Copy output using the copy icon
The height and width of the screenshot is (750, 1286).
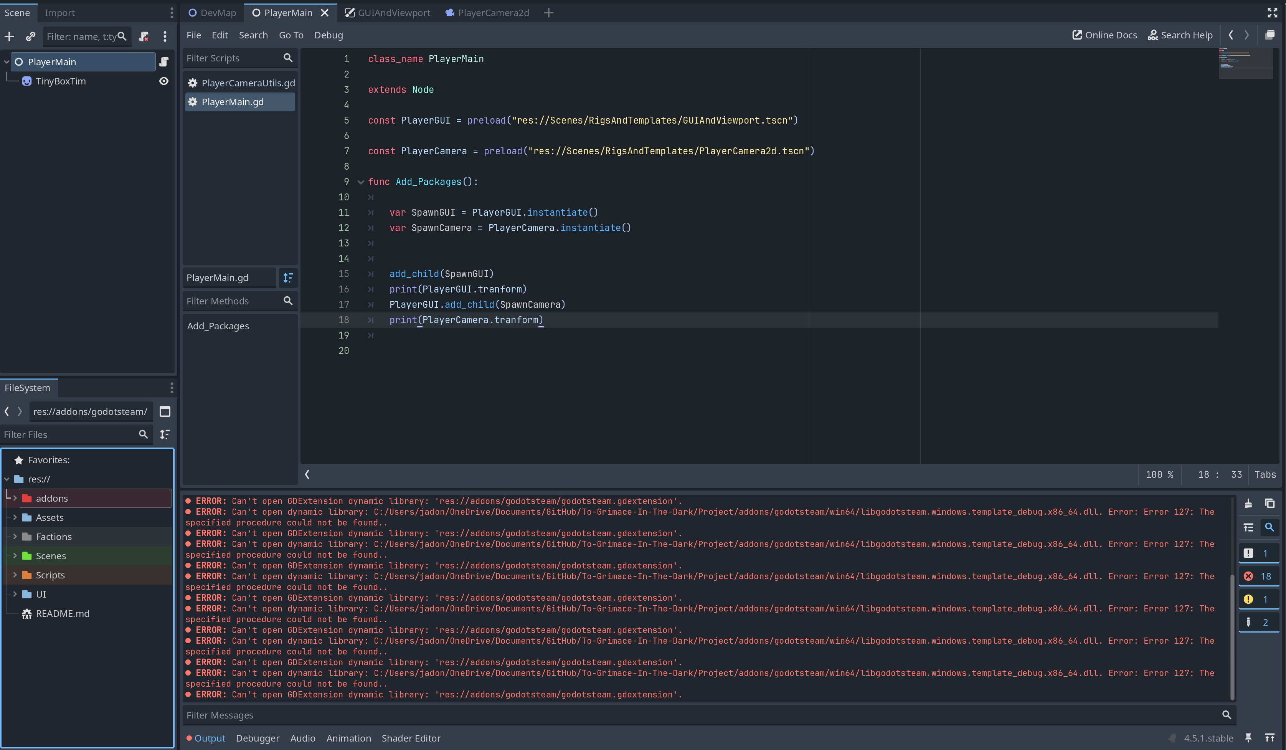click(x=1269, y=504)
